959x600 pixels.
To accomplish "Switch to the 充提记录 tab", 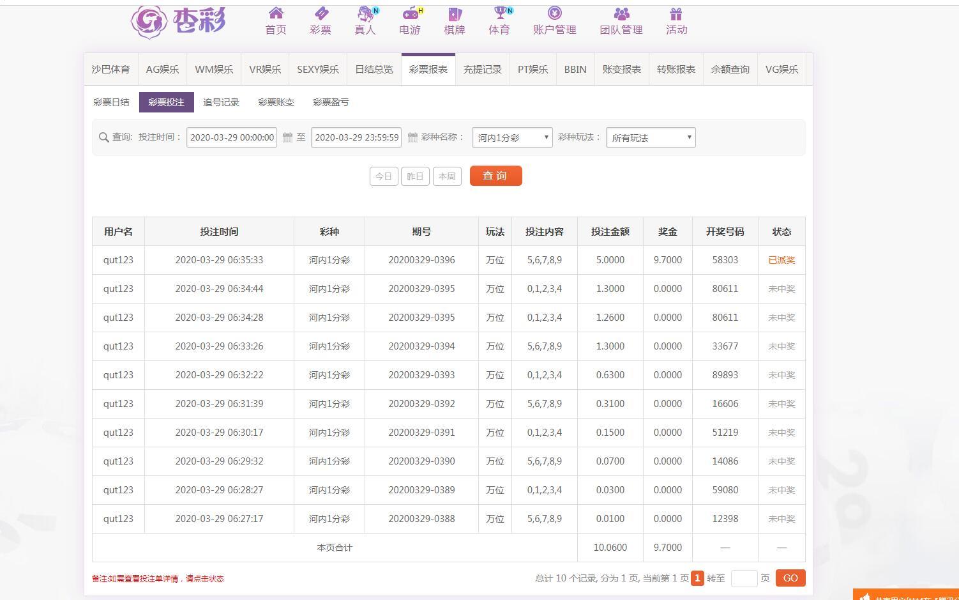I will point(482,70).
